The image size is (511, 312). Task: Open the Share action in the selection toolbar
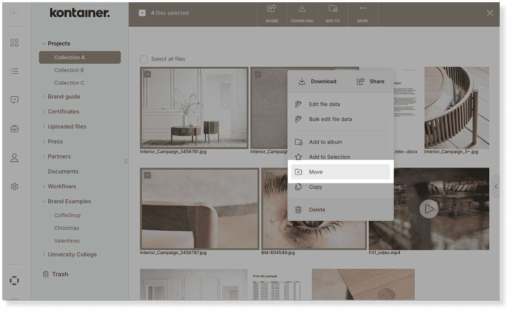pos(272,14)
